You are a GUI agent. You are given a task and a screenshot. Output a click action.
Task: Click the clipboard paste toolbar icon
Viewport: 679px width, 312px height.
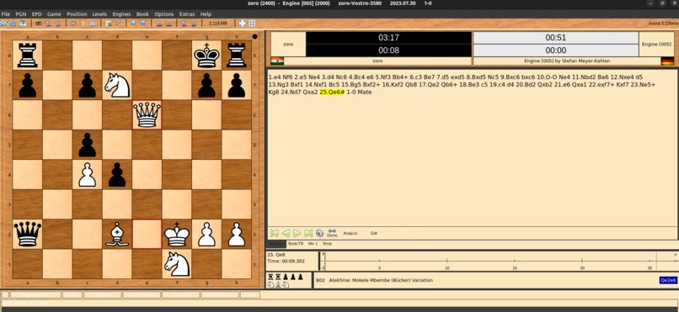tap(109, 24)
